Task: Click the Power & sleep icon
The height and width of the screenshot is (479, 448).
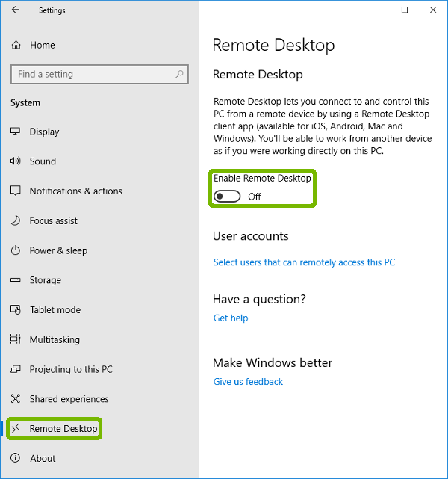Action: (x=15, y=250)
